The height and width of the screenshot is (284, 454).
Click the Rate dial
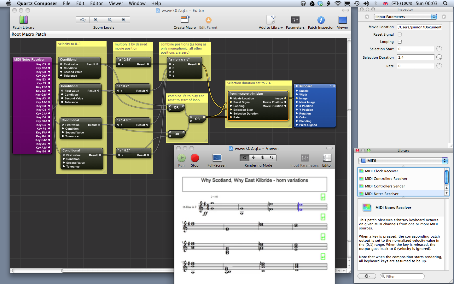pyautogui.click(x=439, y=66)
